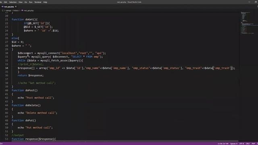Click the //echo "Get method call" comment
Image resolution: width=258 pixels, height=145 pixels.
pyautogui.click(x=37, y=83)
